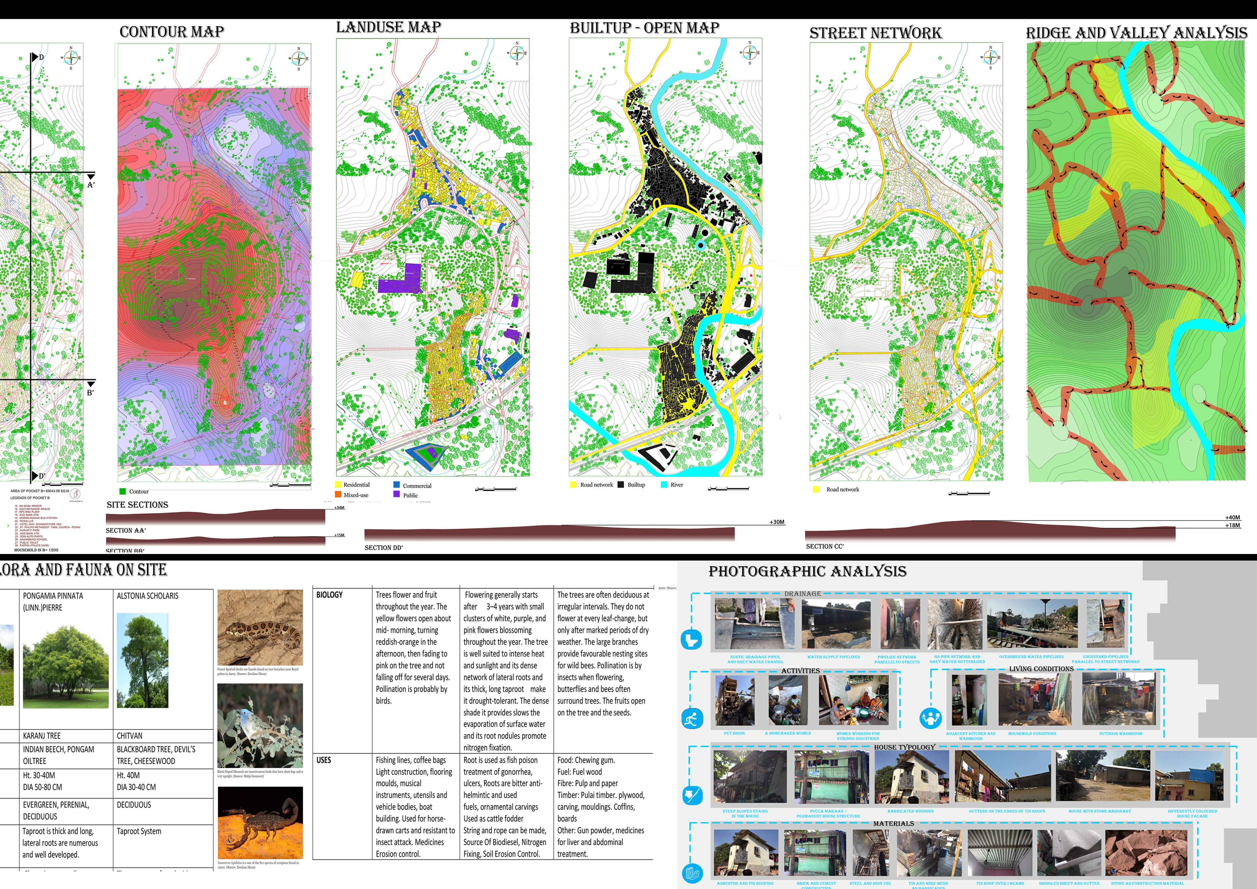Click the Stone as Construction Material photo

click(x=1147, y=853)
